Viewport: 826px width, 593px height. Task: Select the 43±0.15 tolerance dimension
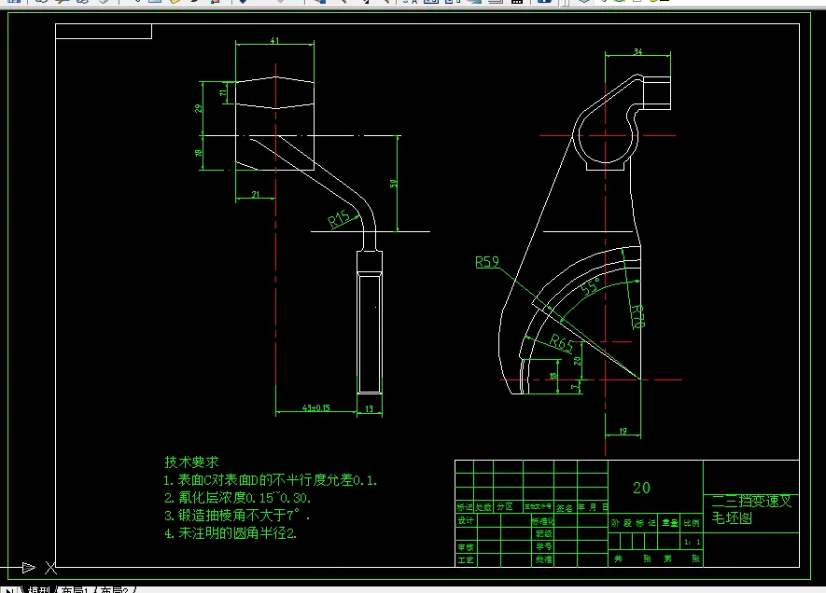click(316, 407)
